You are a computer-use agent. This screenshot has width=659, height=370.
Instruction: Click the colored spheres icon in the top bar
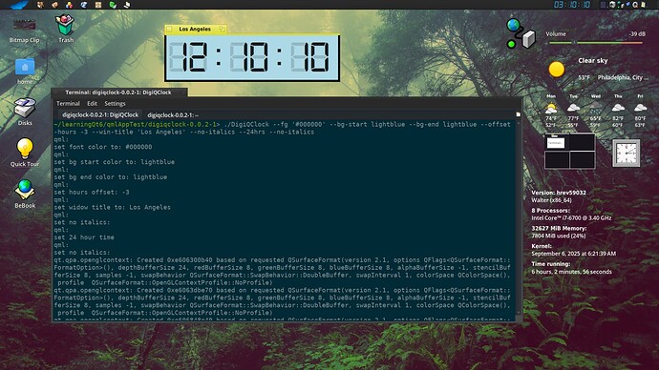click(x=70, y=5)
